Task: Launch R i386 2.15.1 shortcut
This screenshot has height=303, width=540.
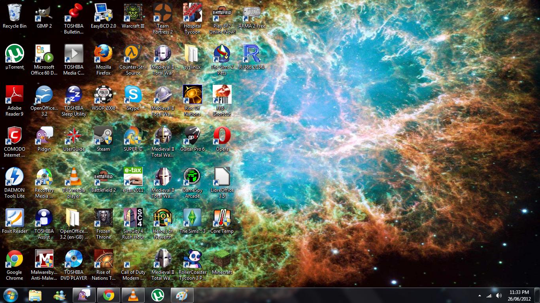Action: pos(252,57)
